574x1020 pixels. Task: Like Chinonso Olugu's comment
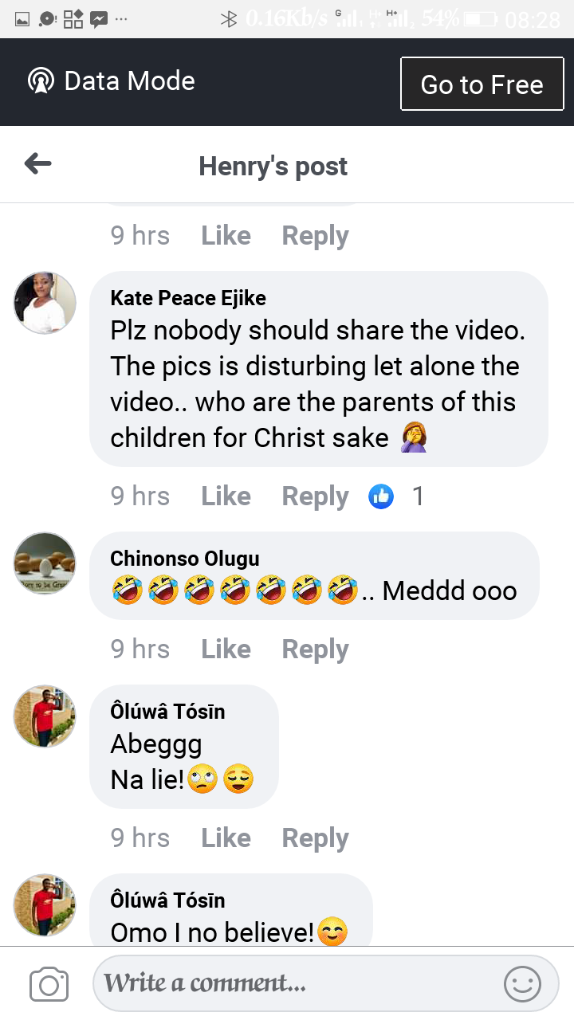[x=226, y=649]
